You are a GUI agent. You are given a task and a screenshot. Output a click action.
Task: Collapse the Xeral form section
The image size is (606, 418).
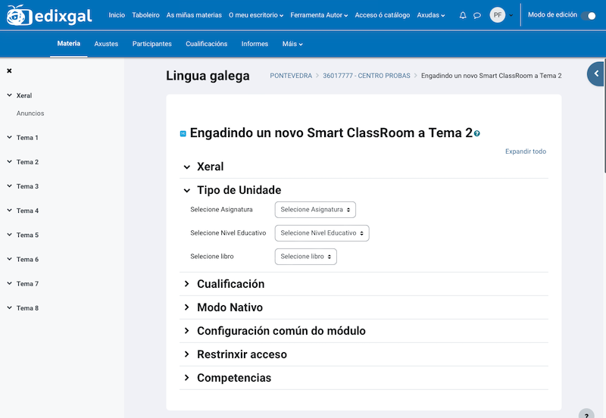186,167
